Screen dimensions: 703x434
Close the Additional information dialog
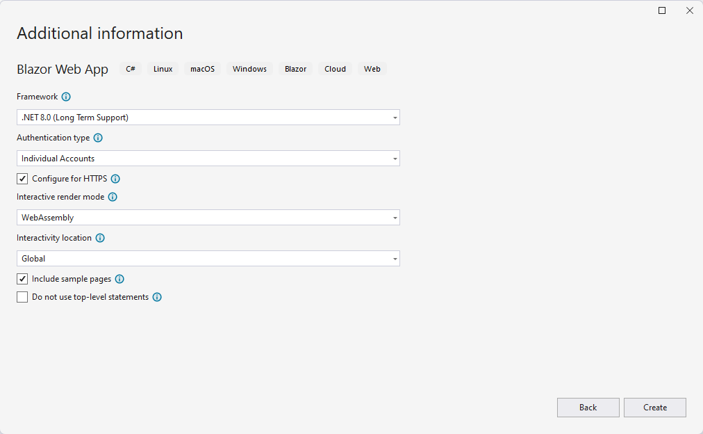pyautogui.click(x=690, y=10)
